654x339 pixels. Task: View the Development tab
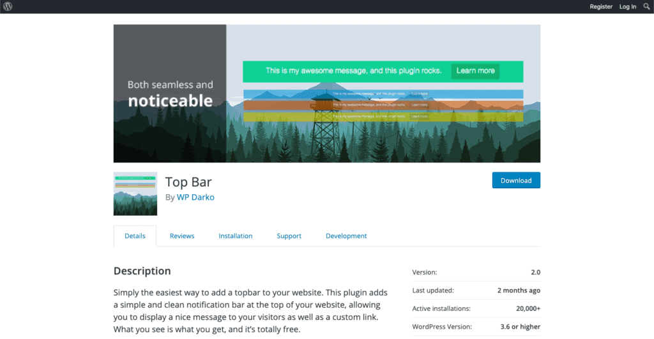[x=346, y=236]
